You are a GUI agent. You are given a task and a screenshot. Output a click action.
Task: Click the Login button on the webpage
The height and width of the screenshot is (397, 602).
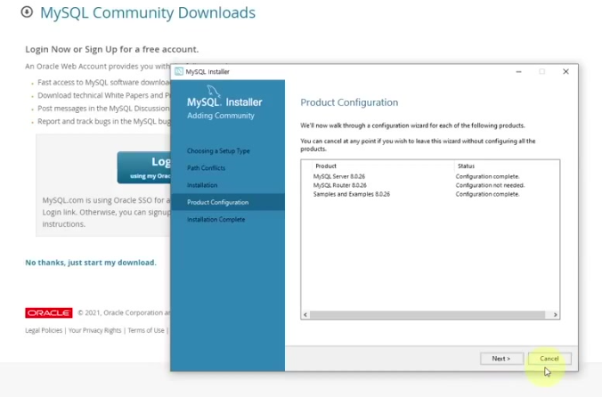144,167
